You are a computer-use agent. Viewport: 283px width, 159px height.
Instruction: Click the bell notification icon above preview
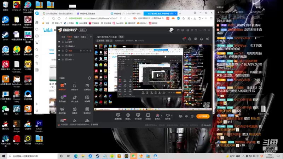pos(201,39)
